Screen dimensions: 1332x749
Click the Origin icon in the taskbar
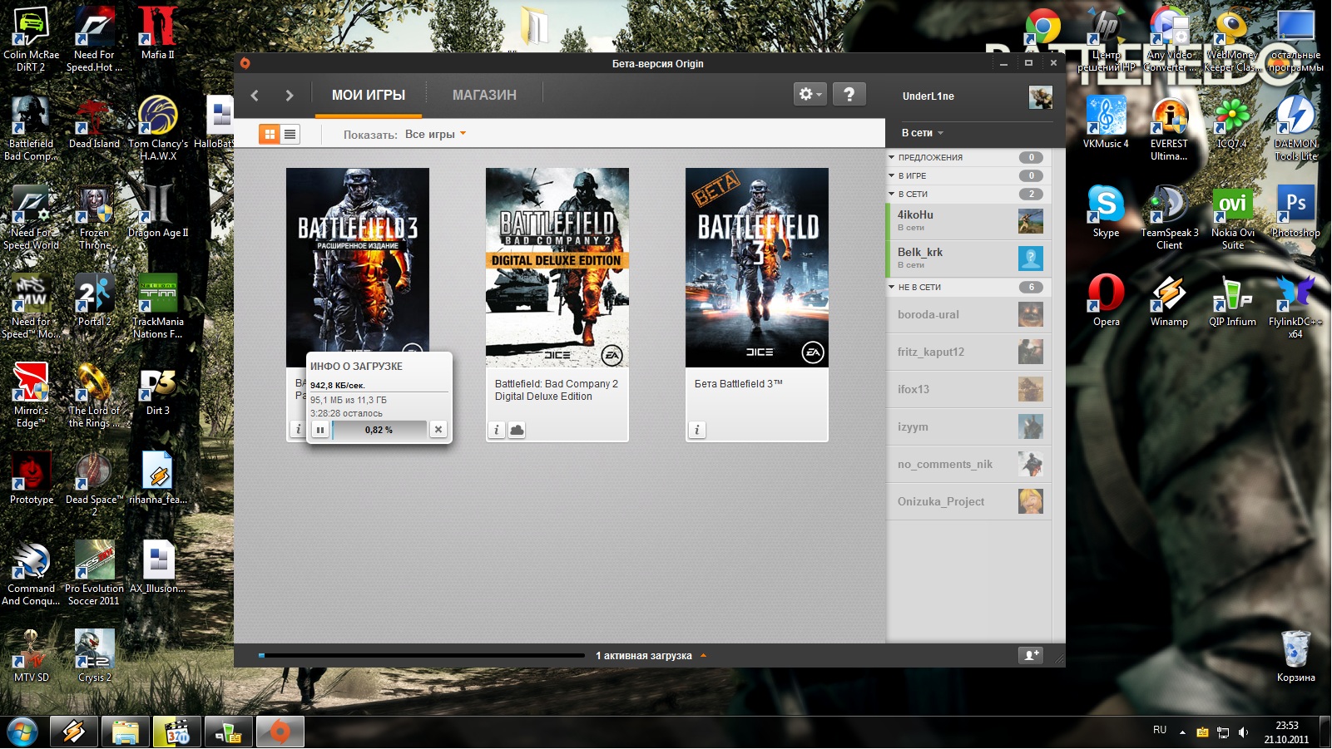coord(280,732)
